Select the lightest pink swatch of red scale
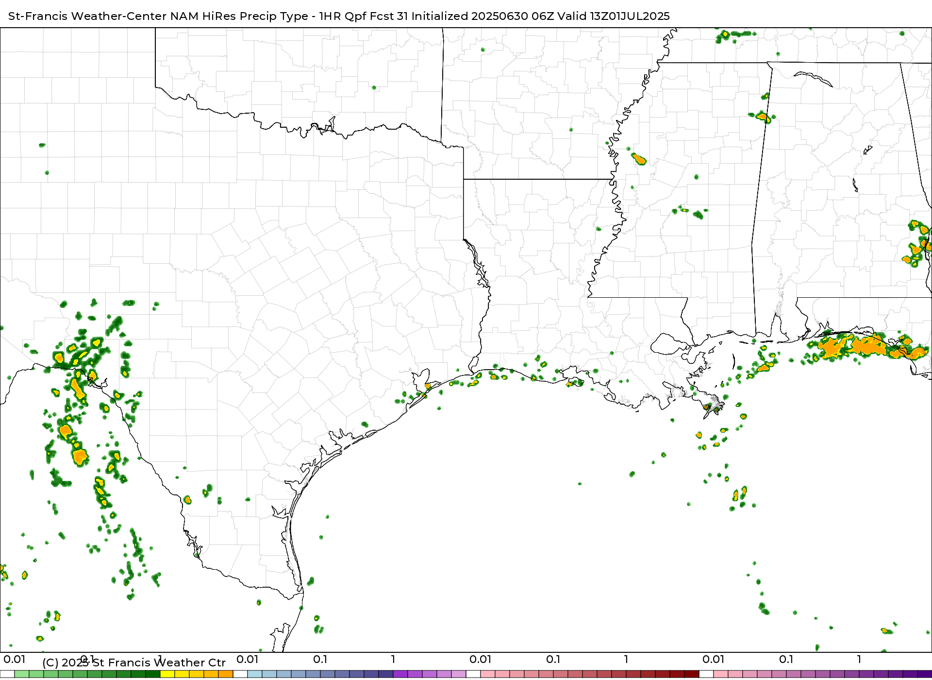Screen dimensions: 932x680 tap(488, 674)
